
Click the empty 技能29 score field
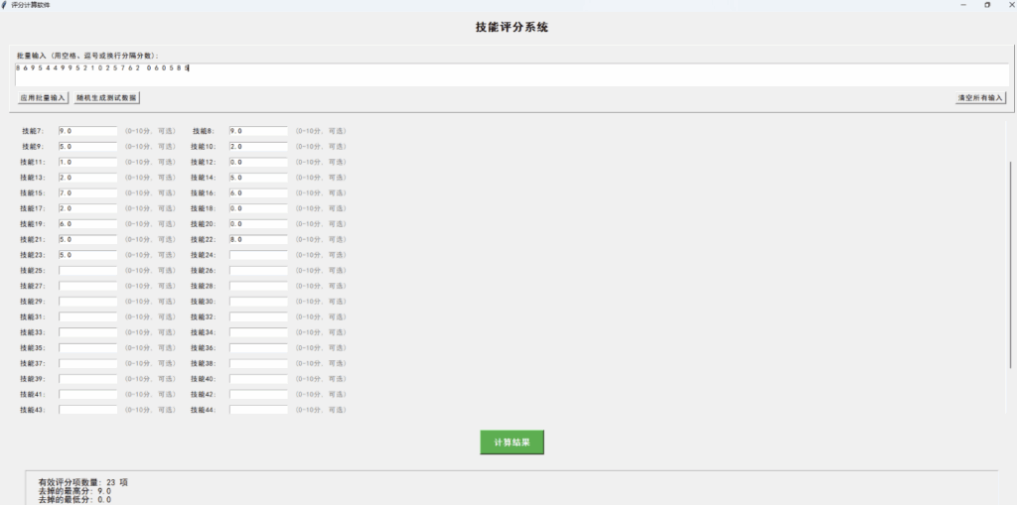click(x=87, y=302)
